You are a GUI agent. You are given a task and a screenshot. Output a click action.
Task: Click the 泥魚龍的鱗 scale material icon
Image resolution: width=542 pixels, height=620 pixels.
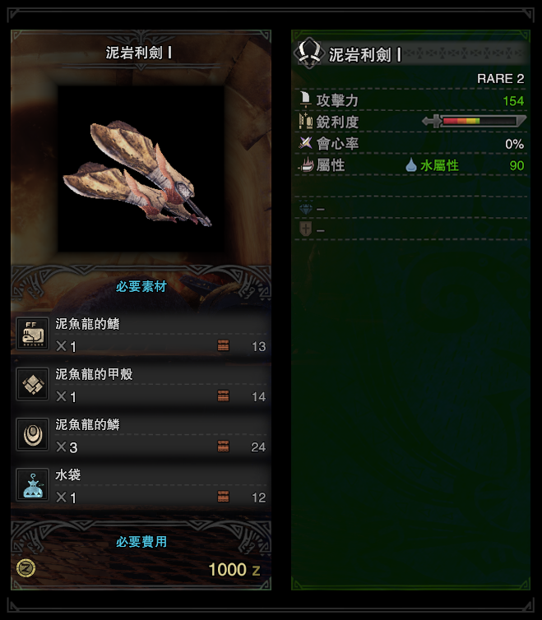[x=32, y=434]
